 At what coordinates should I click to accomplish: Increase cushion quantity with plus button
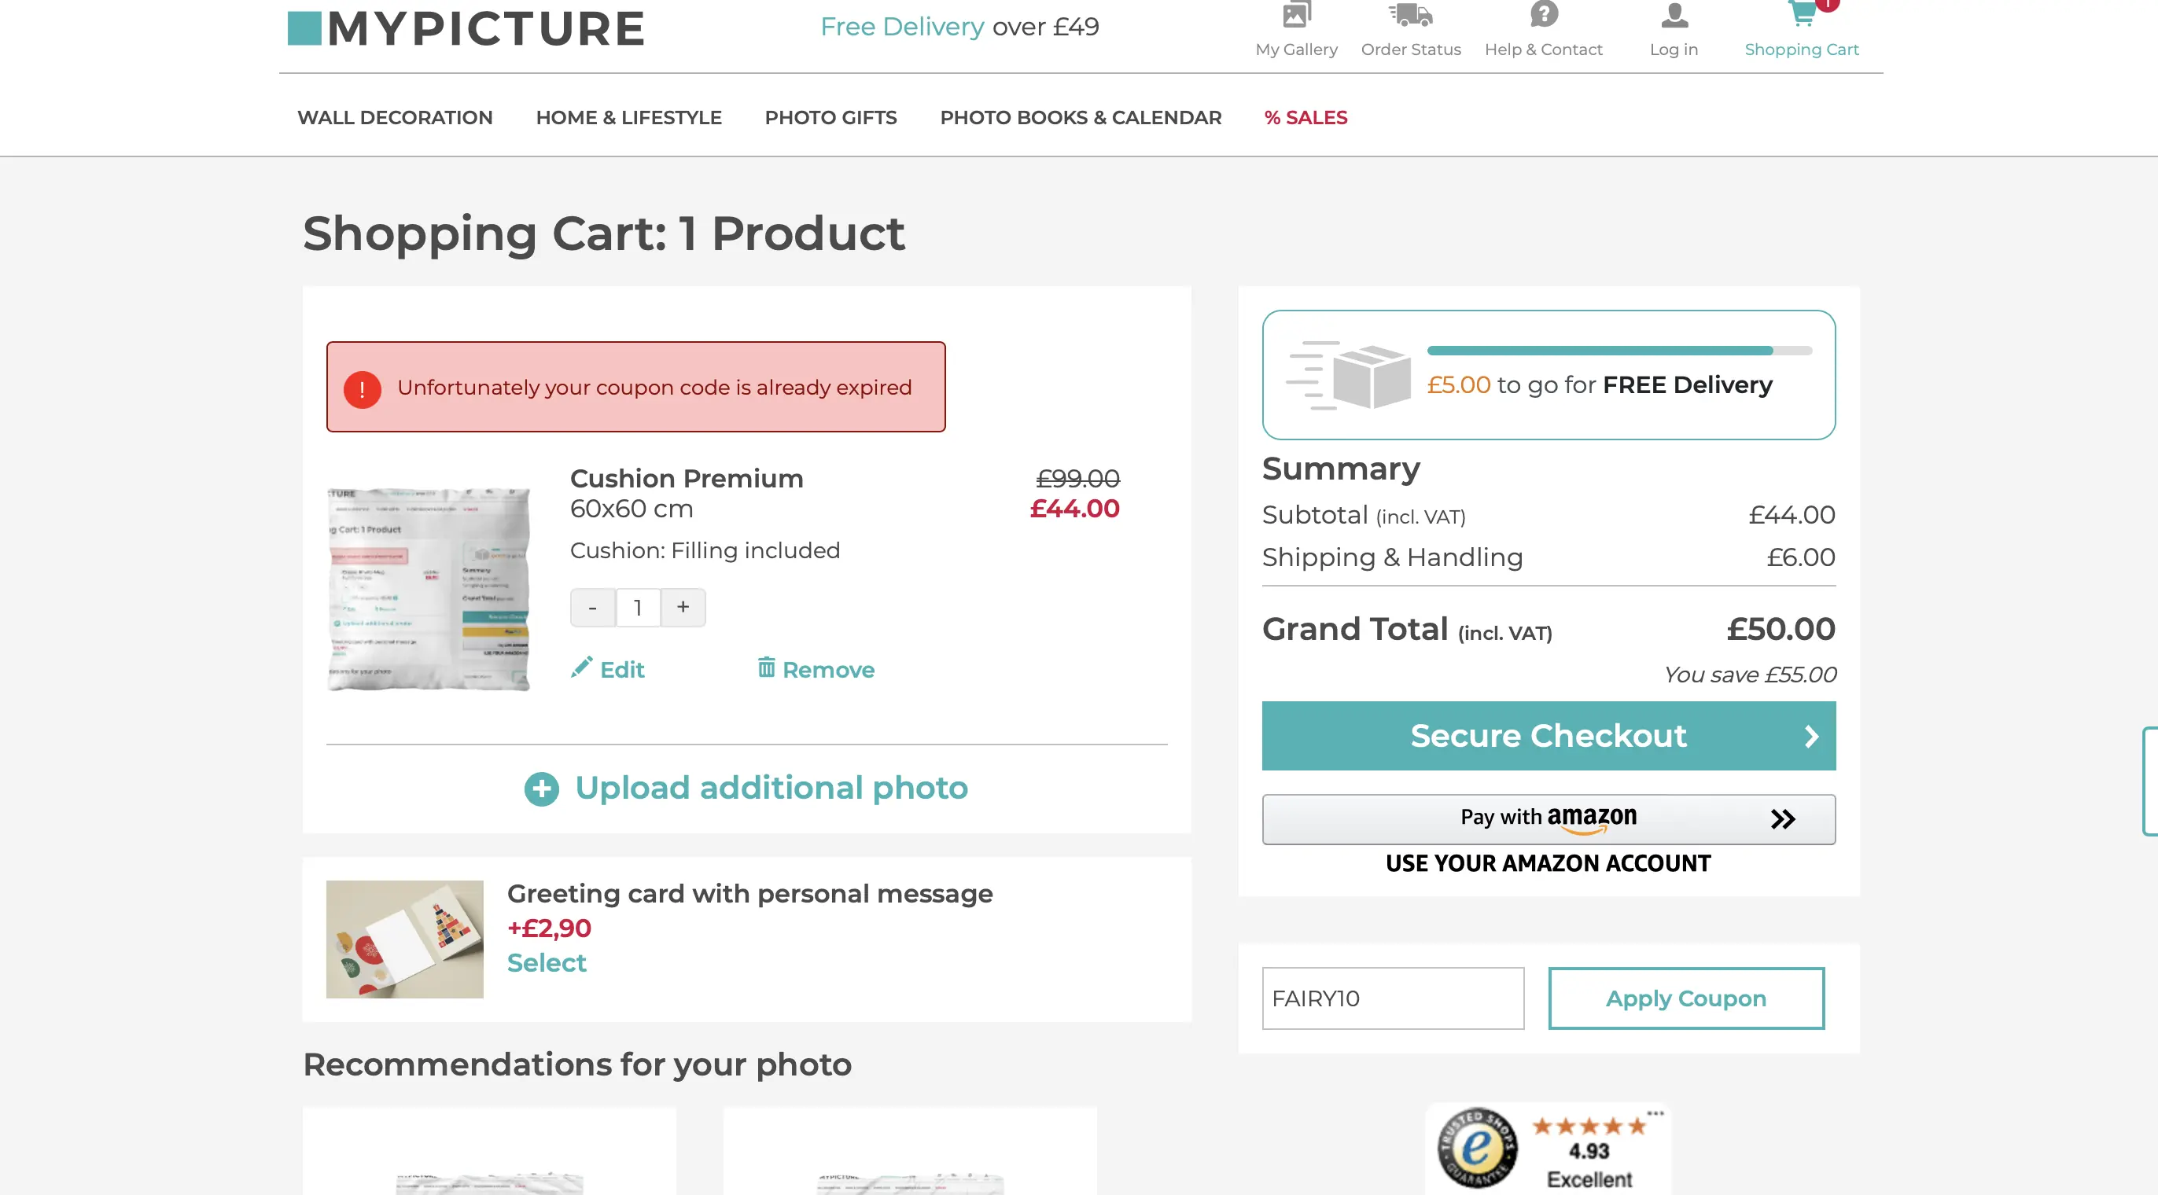683,607
